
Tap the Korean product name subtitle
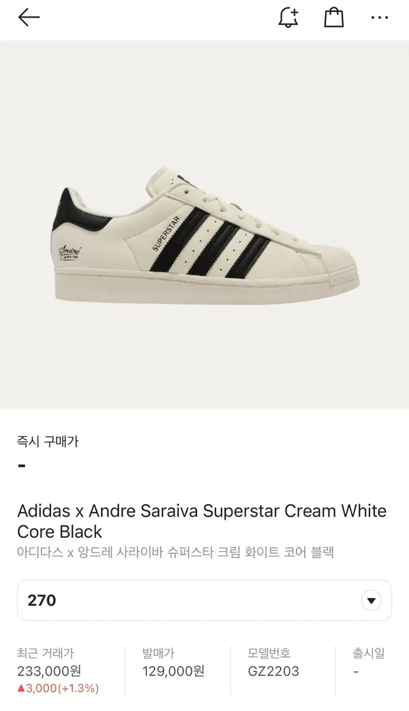tap(176, 552)
